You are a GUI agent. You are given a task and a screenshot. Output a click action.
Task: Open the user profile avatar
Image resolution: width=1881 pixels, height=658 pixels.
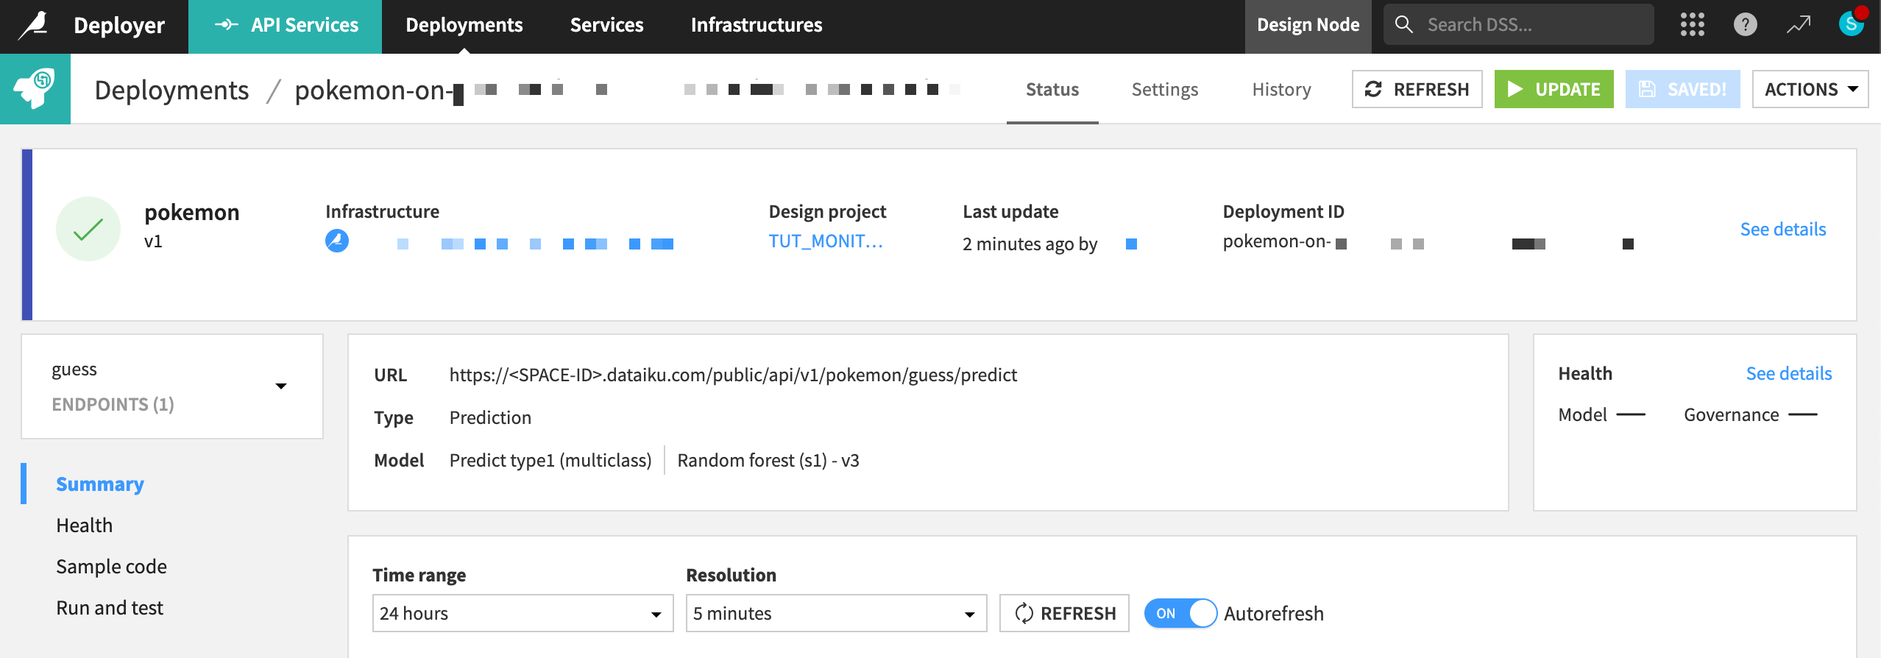point(1851,24)
